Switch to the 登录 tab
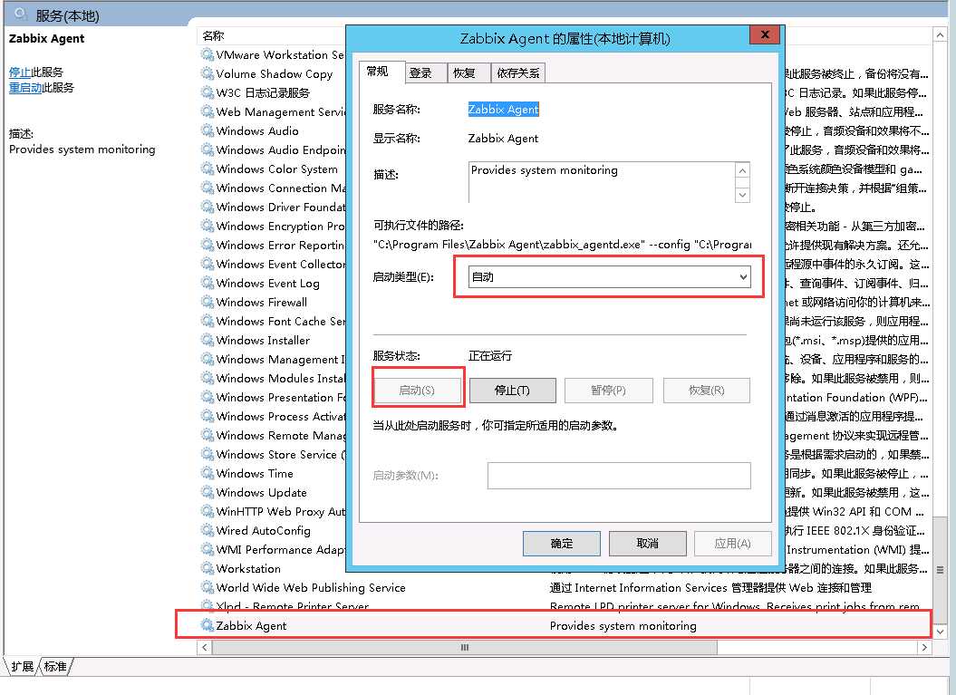This screenshot has height=695, width=956. pos(426,73)
